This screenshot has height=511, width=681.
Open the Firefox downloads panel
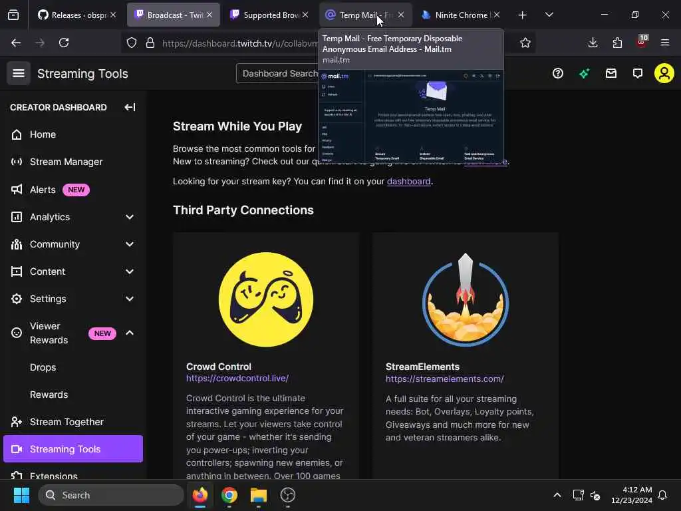tap(593, 43)
